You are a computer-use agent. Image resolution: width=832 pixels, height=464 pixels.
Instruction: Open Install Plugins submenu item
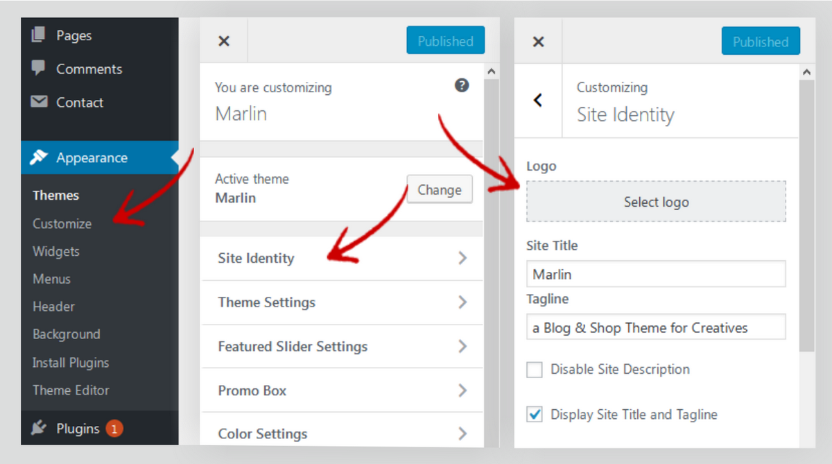[x=70, y=363]
